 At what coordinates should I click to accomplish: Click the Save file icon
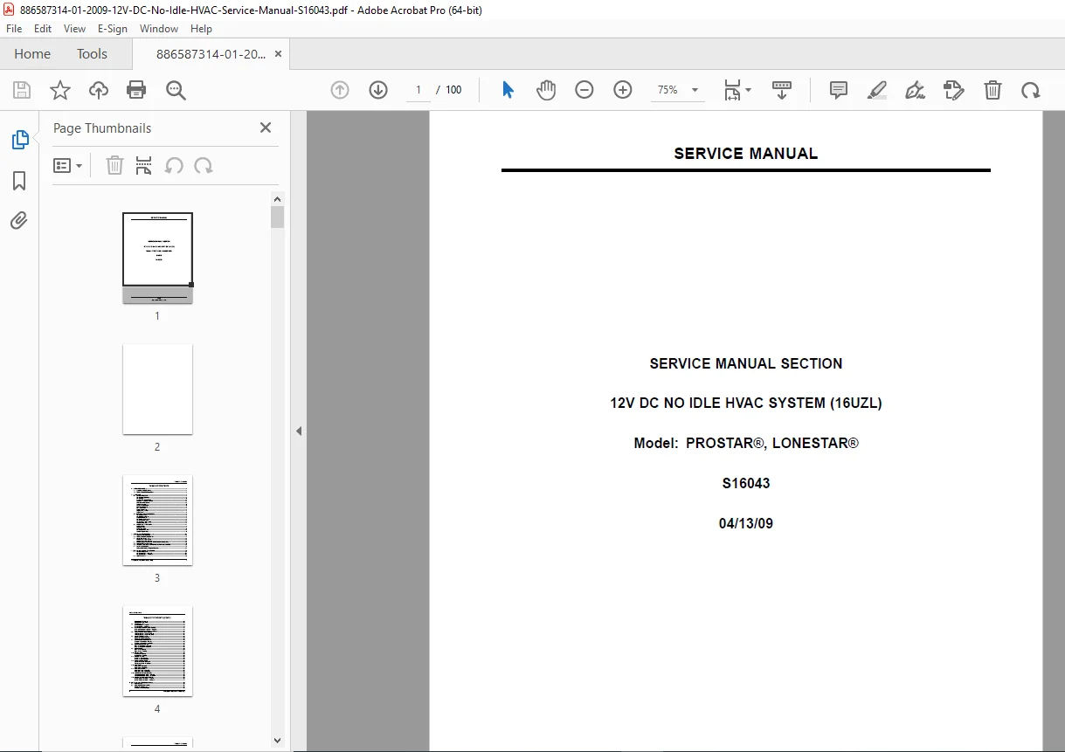click(x=22, y=90)
